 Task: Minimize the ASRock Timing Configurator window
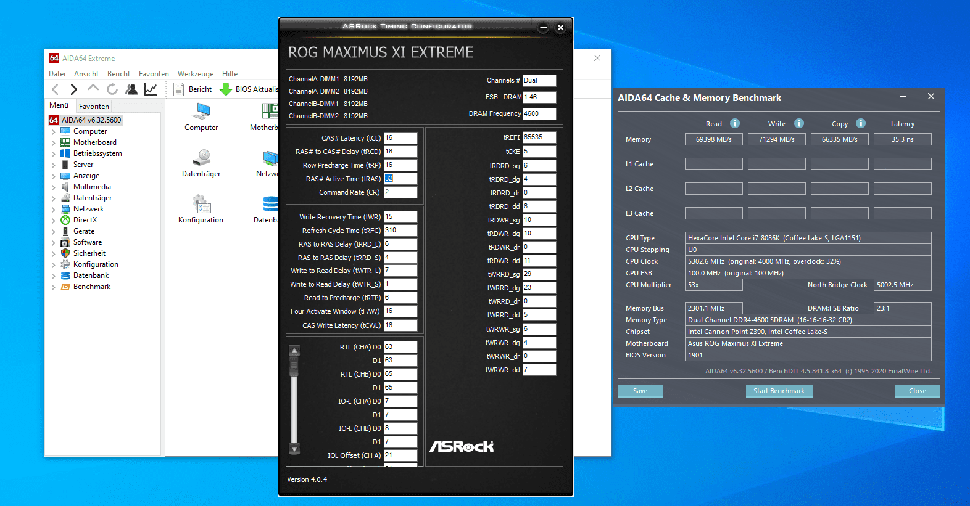pos(543,27)
